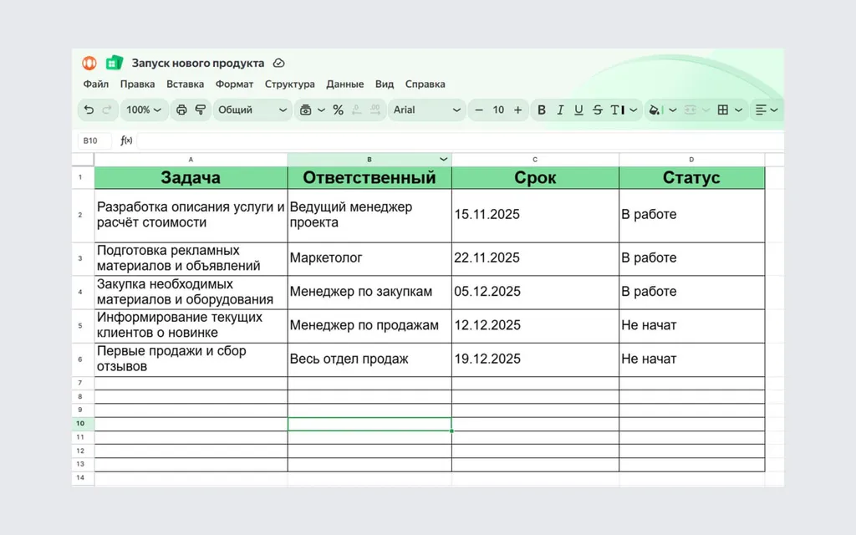
Task: Select cell Менеджер по закупкам
Action: (x=369, y=292)
